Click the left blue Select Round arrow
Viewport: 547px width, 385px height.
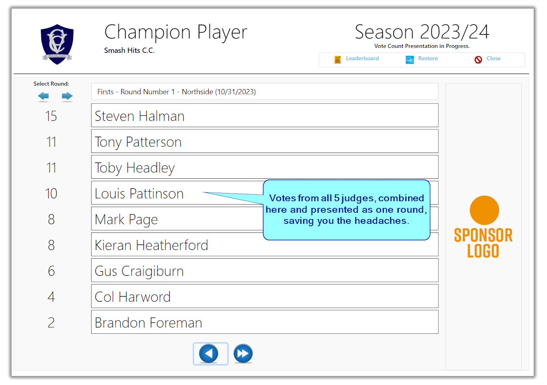pyautogui.click(x=43, y=96)
